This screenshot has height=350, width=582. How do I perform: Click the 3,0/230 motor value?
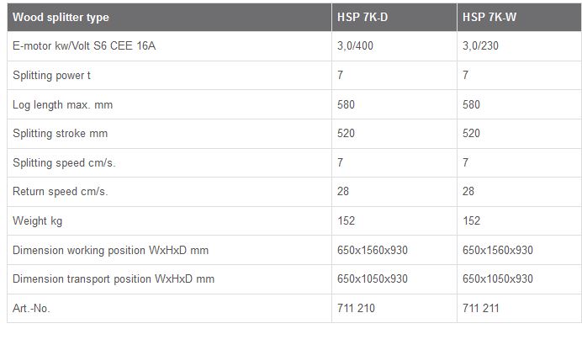(x=480, y=46)
